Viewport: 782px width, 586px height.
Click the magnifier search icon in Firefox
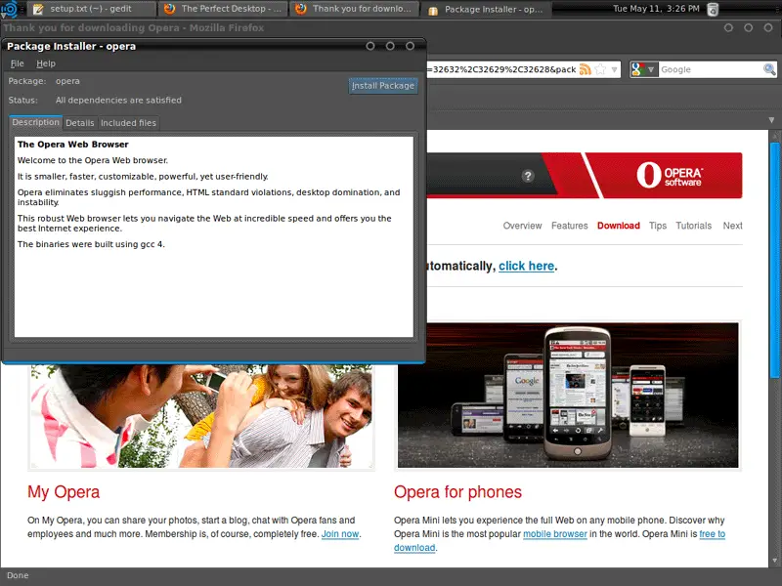(x=769, y=69)
